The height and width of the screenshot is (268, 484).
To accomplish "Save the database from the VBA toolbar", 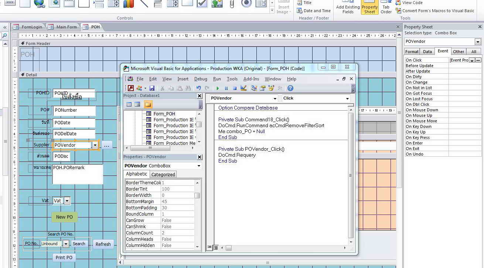I will (152, 88).
